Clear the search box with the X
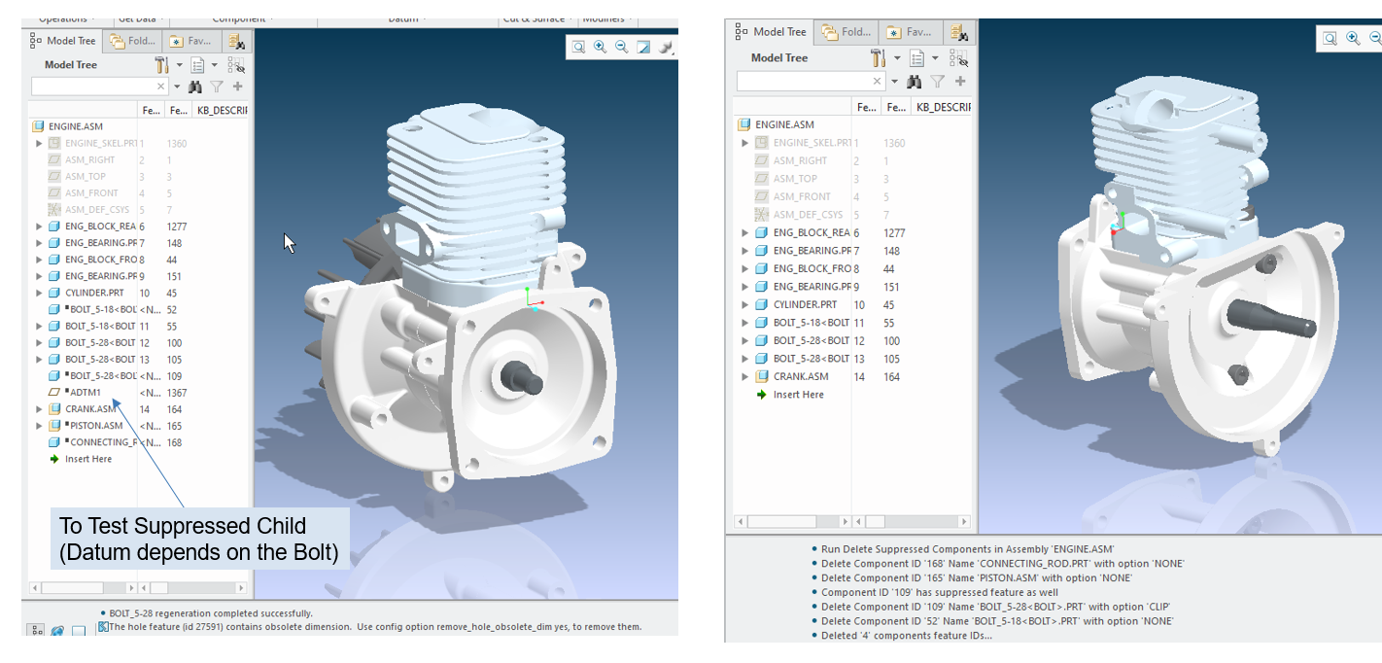This screenshot has width=1382, height=663. (x=160, y=86)
